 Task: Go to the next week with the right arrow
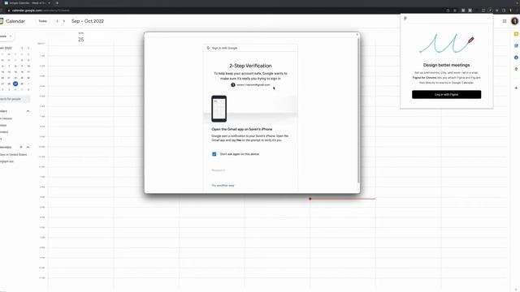64,21
